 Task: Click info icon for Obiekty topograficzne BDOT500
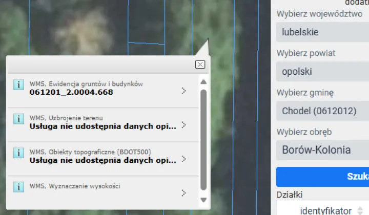pyautogui.click(x=18, y=153)
